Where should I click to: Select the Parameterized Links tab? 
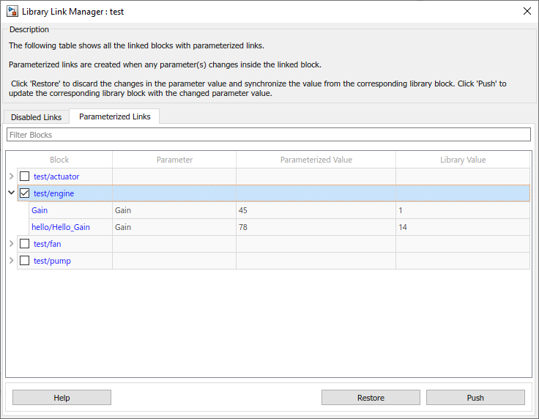pos(114,116)
